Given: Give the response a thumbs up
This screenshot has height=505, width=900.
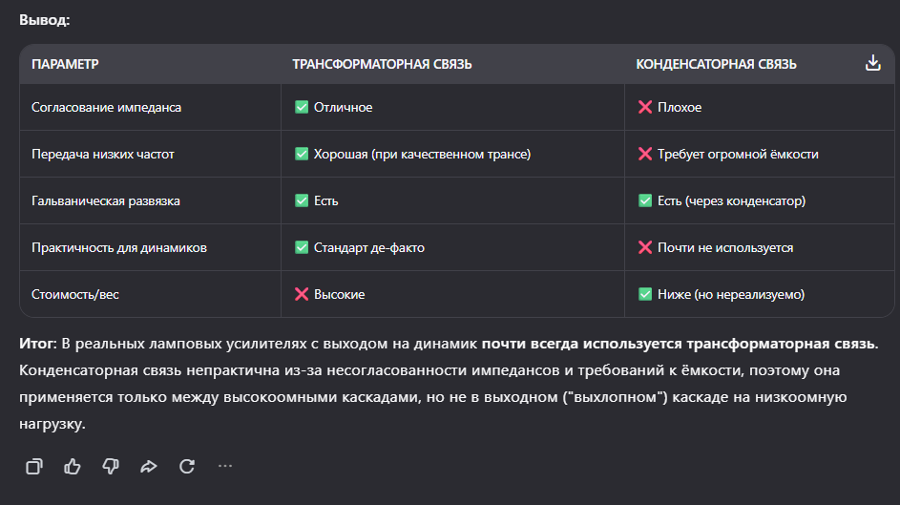Looking at the screenshot, I should pyautogui.click(x=73, y=466).
